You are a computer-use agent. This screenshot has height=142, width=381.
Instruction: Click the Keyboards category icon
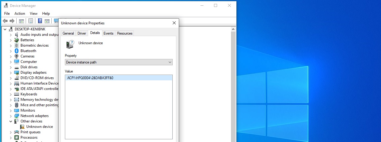tap(17, 94)
